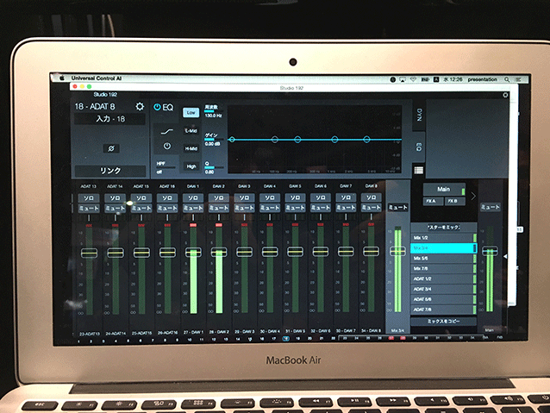Viewport: 550px width, 413px height.
Task: Click the red channel 27 marker in the navigator
Action: tap(391, 338)
